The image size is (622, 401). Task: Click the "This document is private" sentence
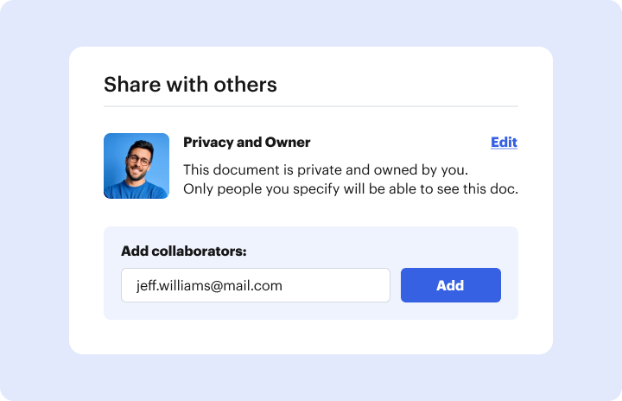[326, 169]
